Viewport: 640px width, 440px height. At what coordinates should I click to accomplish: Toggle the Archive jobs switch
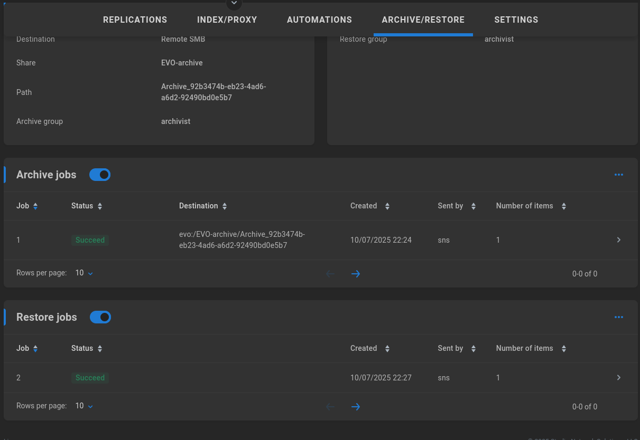(100, 175)
